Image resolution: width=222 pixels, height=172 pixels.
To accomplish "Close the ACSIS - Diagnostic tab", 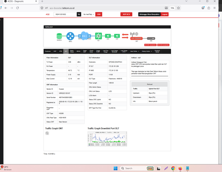I will 36,1.
